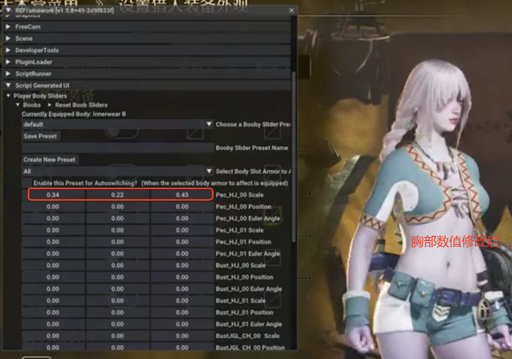Click last value field of Pec_HJ_01 Scale

point(182,230)
